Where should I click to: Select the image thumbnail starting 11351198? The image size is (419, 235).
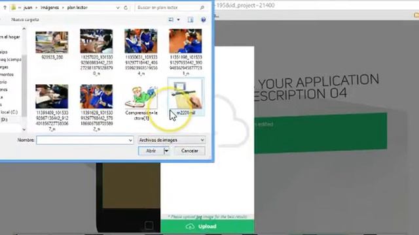coord(185,41)
